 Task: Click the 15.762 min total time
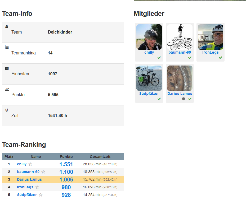(x=100, y=179)
